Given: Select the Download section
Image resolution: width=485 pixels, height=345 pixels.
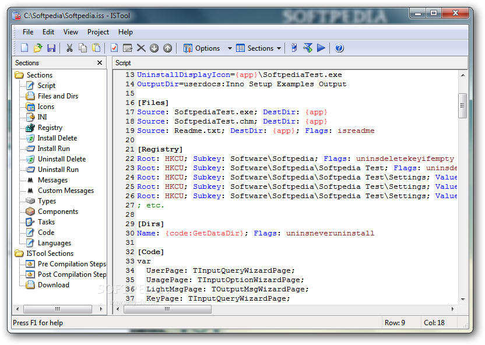Looking at the screenshot, I should click(53, 285).
